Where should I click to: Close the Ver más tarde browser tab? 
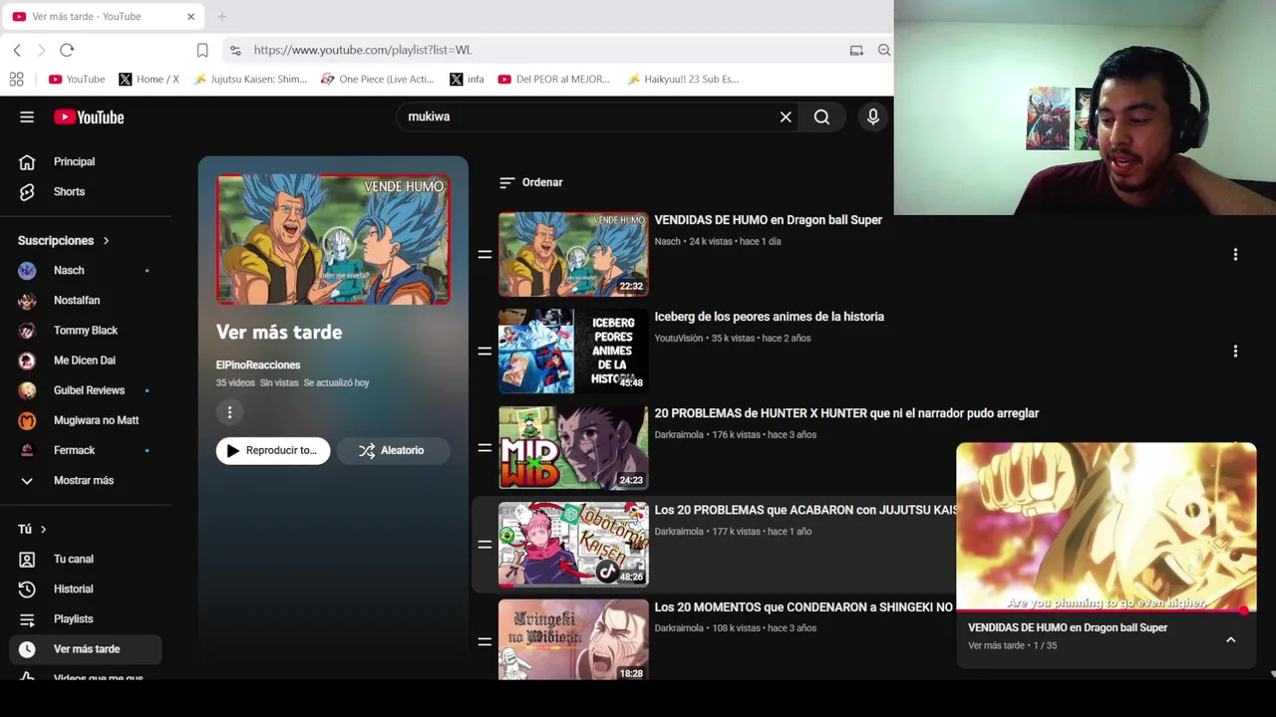click(190, 16)
